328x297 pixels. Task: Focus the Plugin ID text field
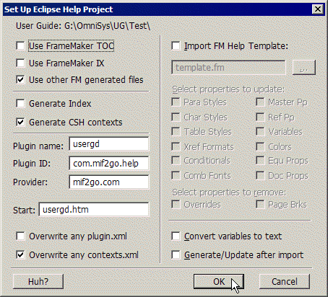coord(109,163)
